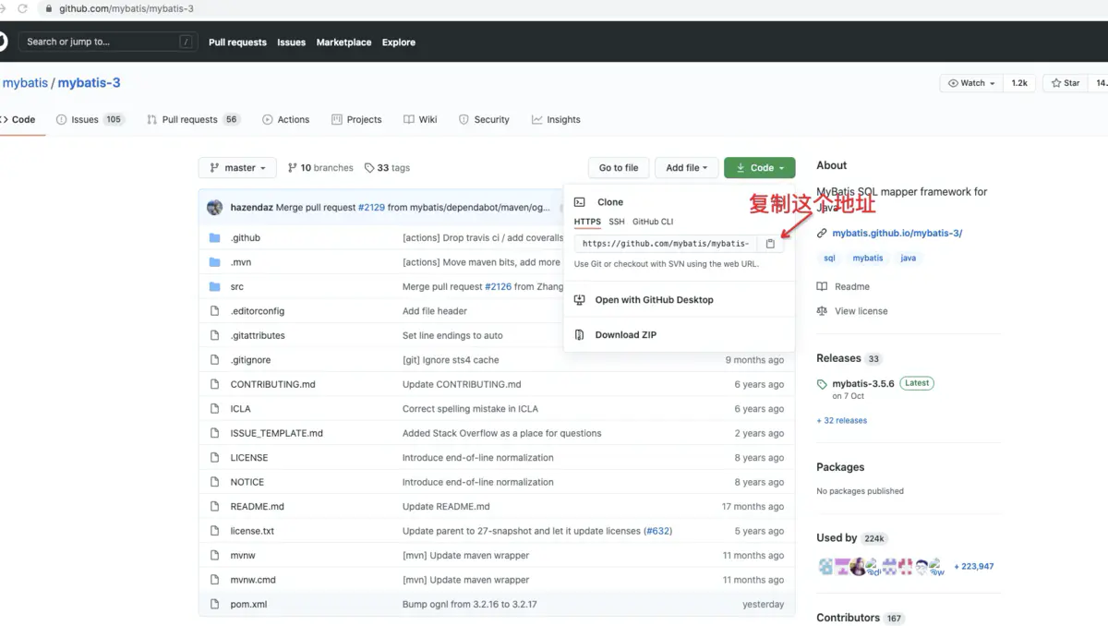Open the Watch dropdown
This screenshot has height=626, width=1108.
tap(972, 83)
